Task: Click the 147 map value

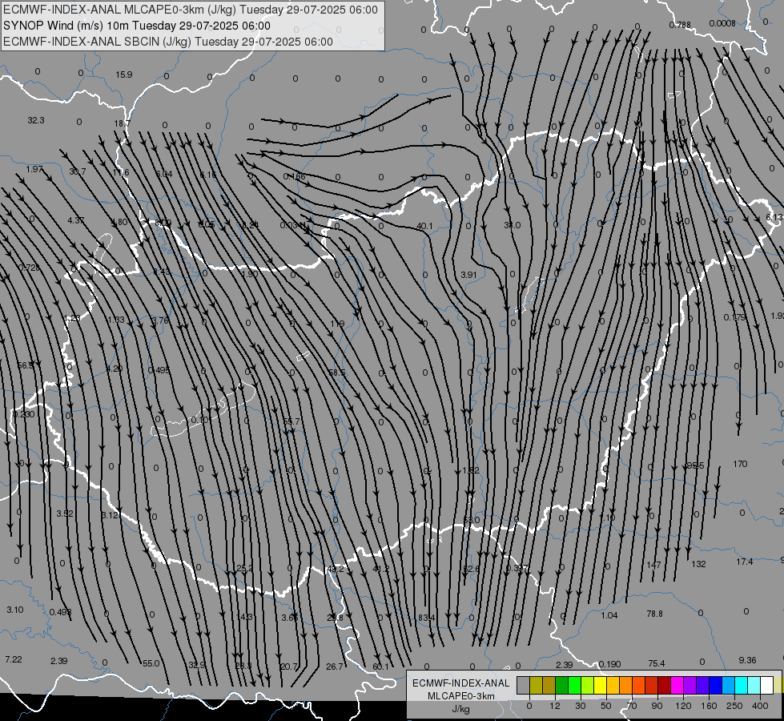Action: coord(653,565)
